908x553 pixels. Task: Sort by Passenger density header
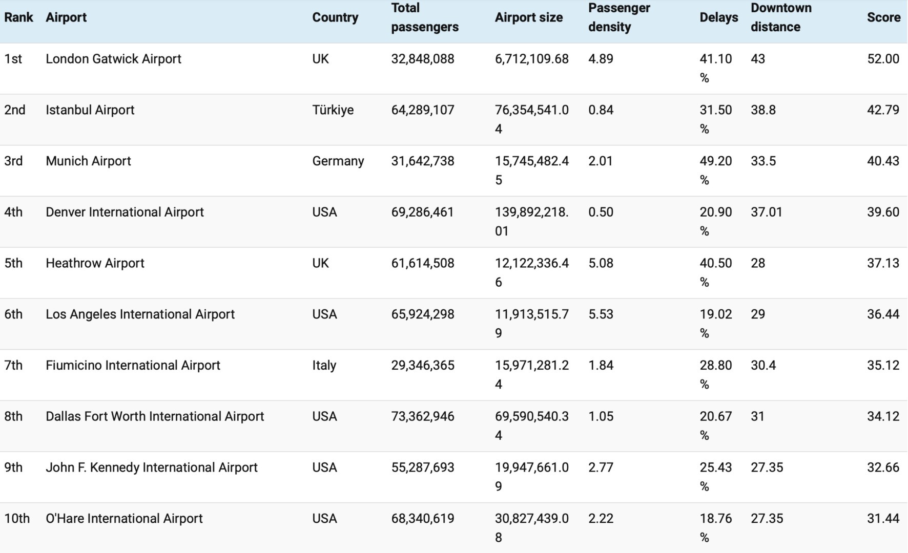pos(619,17)
